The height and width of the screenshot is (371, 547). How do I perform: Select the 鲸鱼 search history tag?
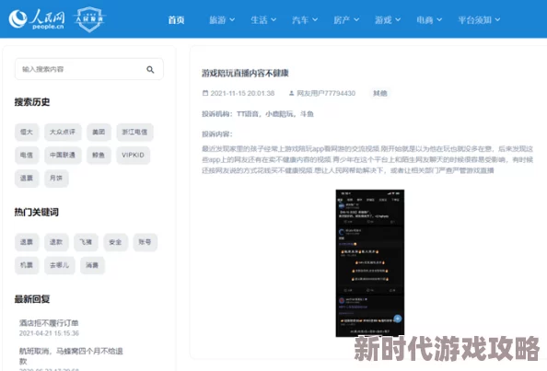tap(99, 155)
